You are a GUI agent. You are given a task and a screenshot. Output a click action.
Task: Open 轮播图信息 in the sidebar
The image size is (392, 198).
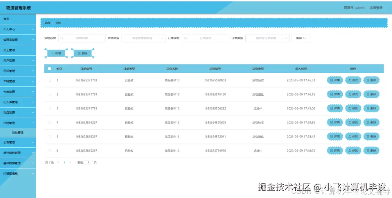click(x=18, y=174)
